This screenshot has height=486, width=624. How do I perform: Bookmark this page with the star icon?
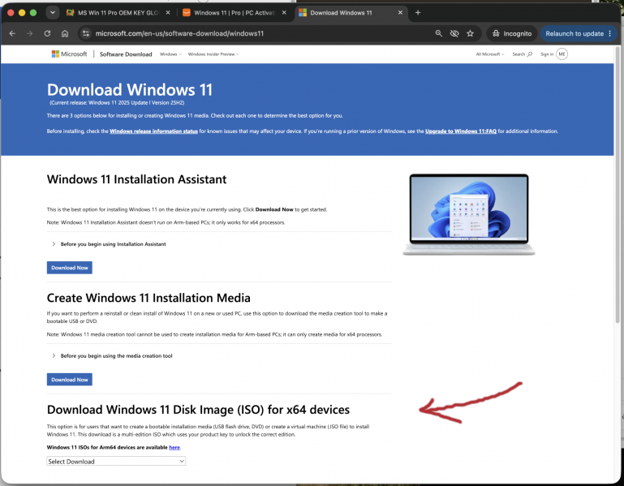[x=471, y=34]
